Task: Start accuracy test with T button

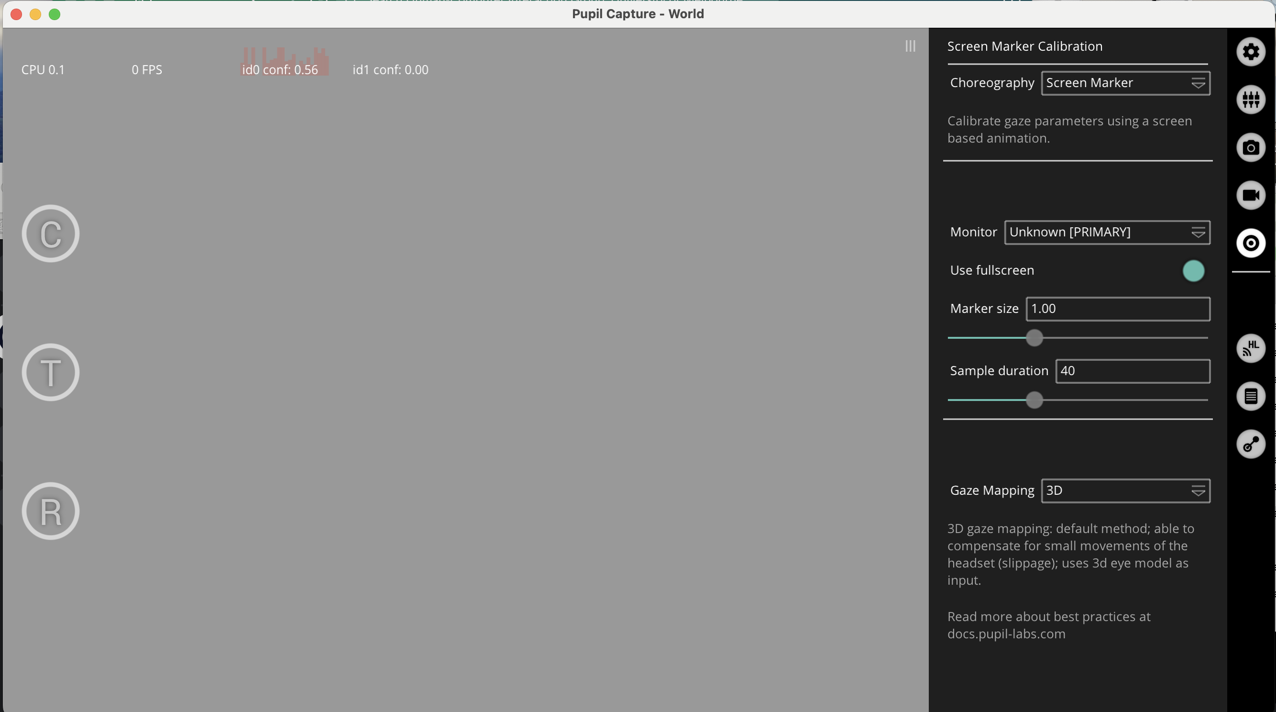Action: (x=51, y=372)
